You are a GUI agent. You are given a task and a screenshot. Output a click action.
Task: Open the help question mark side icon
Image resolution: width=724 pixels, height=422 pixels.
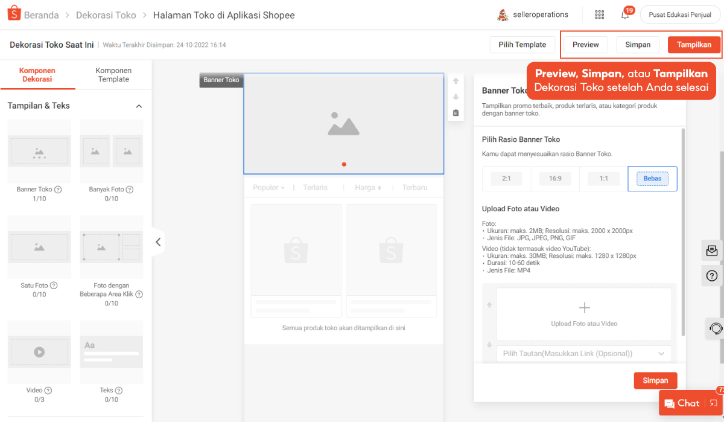click(711, 276)
